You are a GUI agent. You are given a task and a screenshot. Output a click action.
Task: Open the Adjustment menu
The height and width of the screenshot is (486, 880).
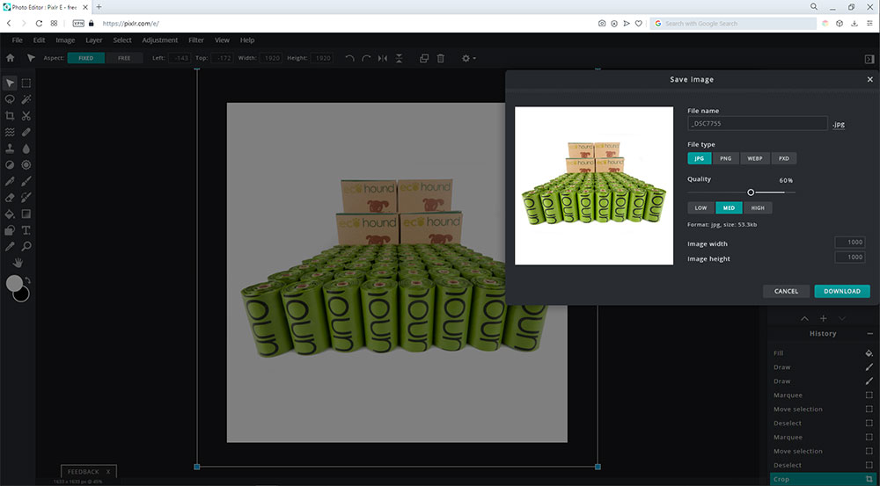(x=160, y=40)
